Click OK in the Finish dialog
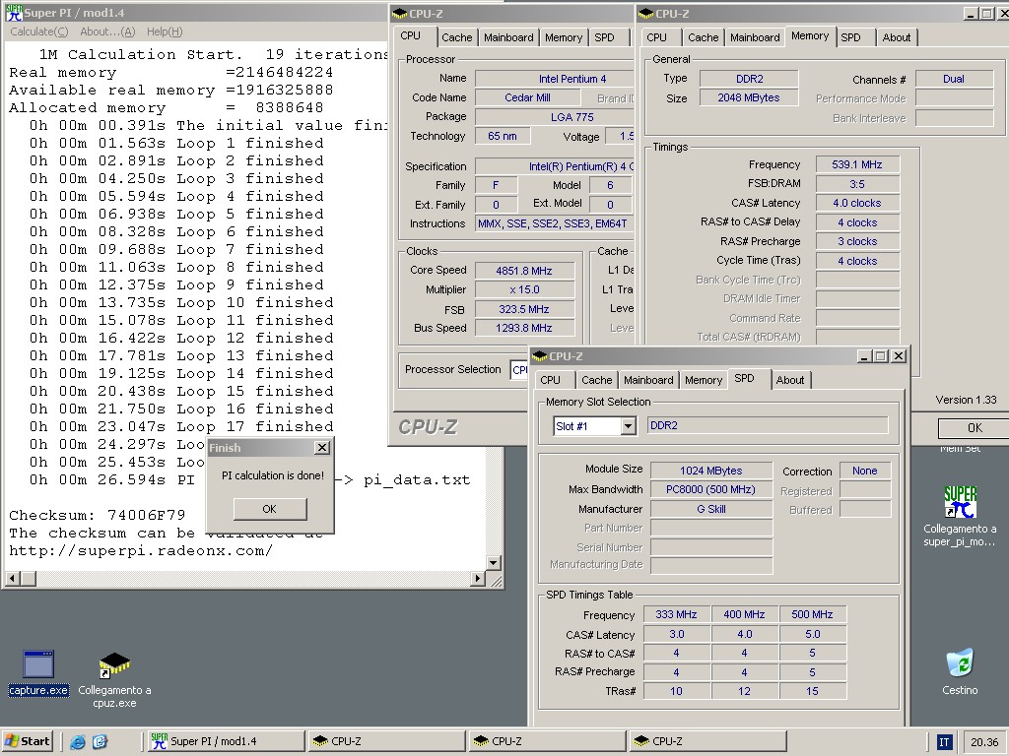1009x756 pixels. (270, 509)
